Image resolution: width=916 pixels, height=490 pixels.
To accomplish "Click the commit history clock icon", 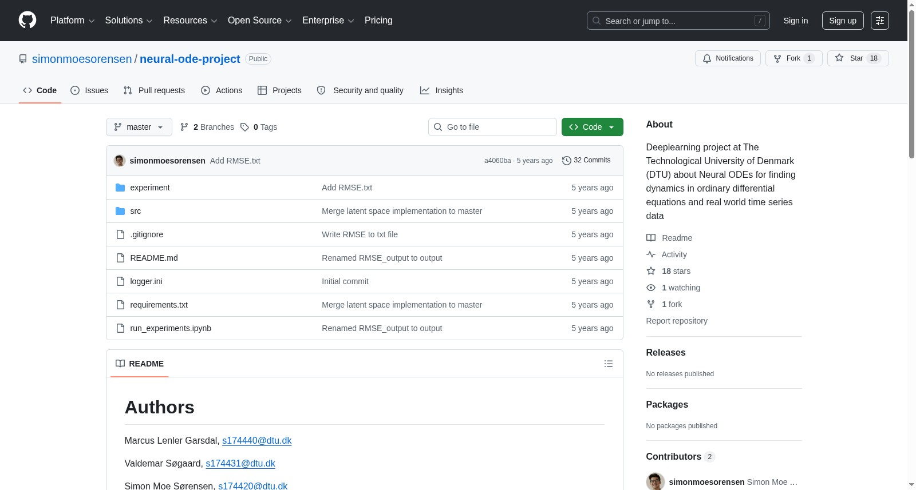I will point(567,161).
